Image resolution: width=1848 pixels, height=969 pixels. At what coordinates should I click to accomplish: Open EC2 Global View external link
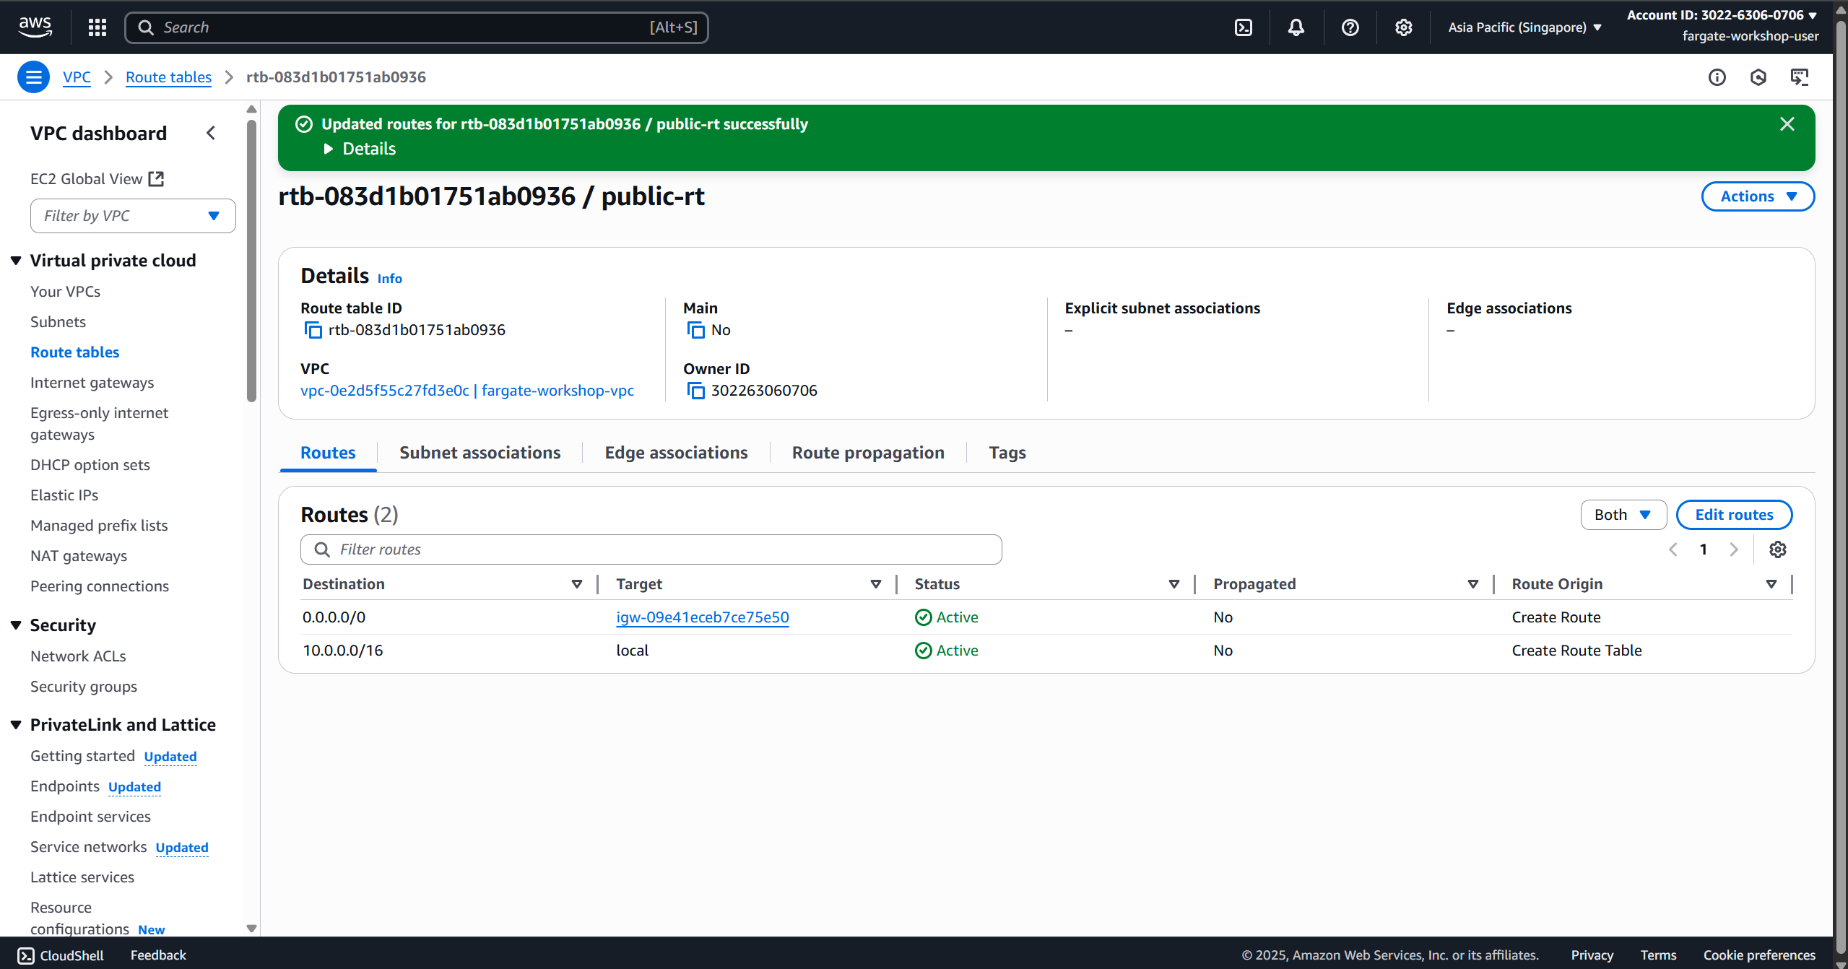click(x=97, y=179)
